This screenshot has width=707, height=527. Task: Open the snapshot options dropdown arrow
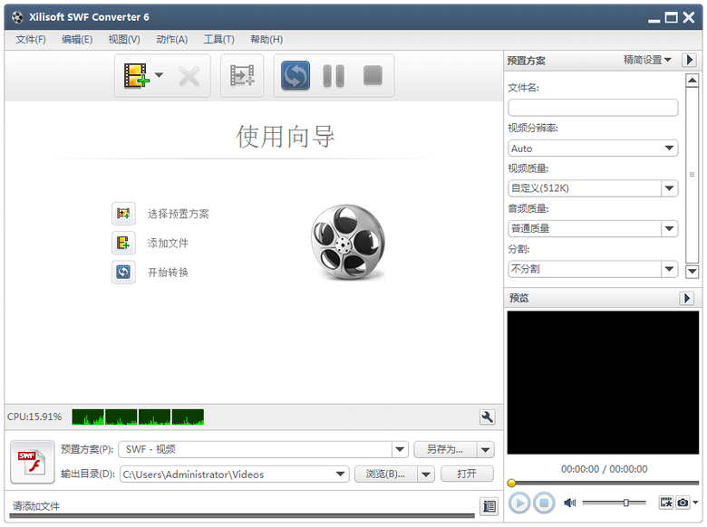[695, 503]
